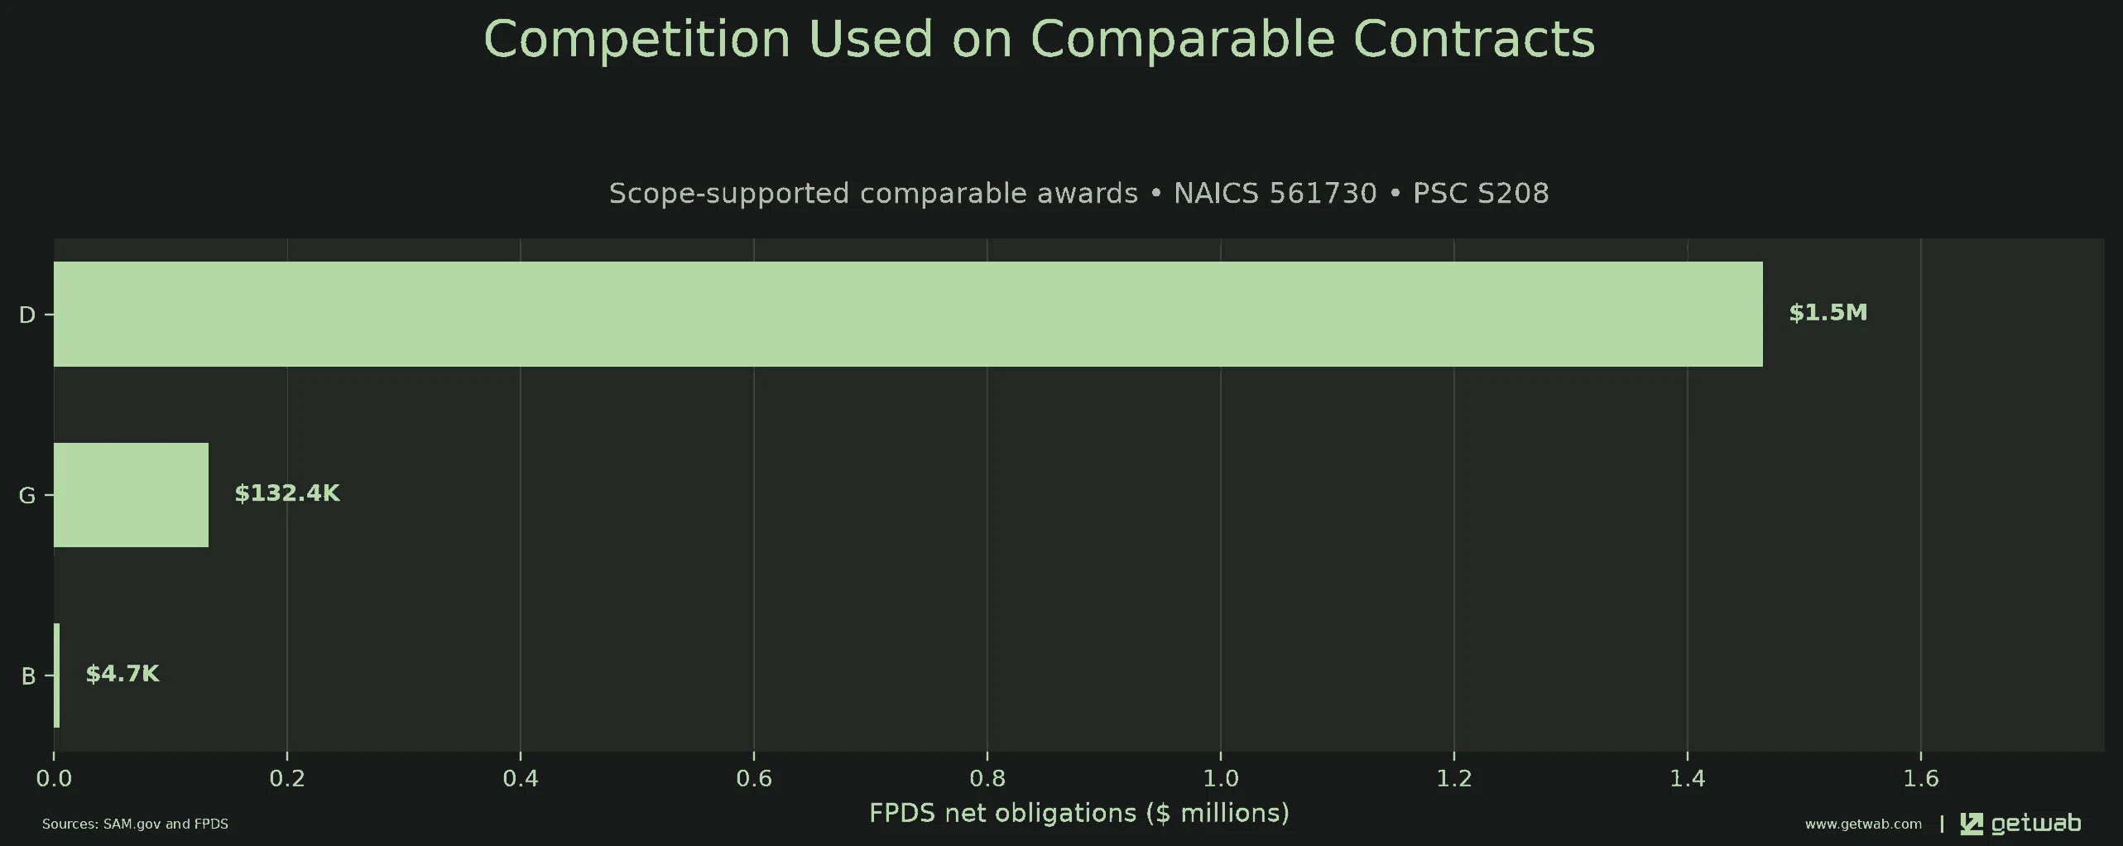This screenshot has width=2123, height=846.
Task: Click the 0.0 origin tick label
Action: [x=54, y=778]
